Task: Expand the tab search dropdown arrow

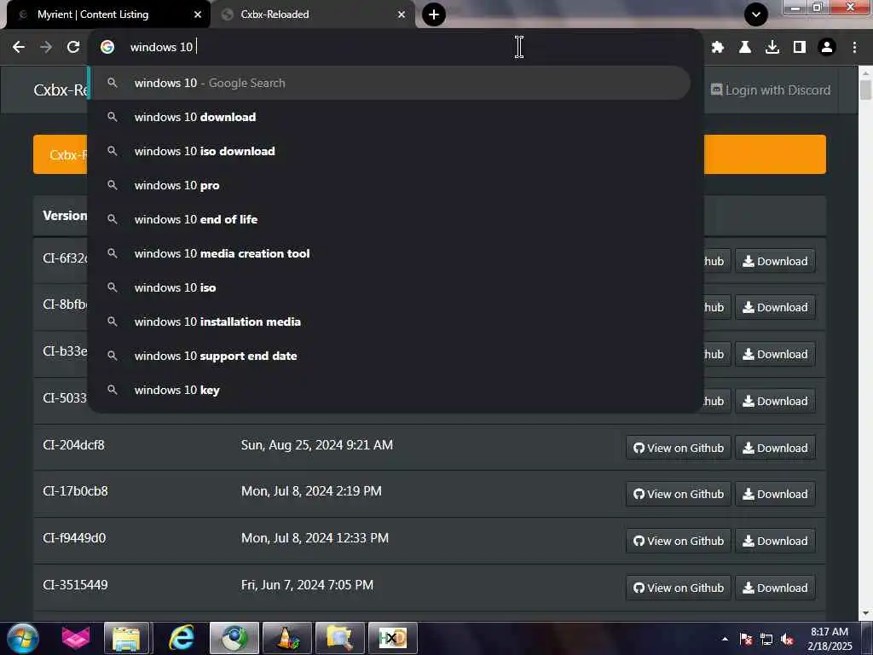Action: pyautogui.click(x=756, y=14)
